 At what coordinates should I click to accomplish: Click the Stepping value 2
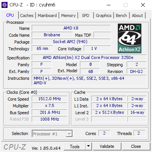tap(137, 64)
